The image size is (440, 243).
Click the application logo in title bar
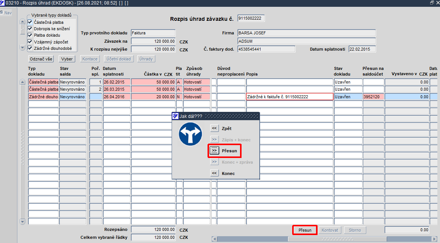click(2, 3)
